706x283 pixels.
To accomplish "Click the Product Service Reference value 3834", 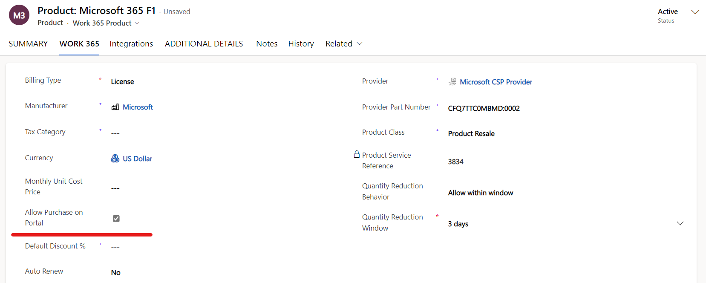I will (x=455, y=162).
